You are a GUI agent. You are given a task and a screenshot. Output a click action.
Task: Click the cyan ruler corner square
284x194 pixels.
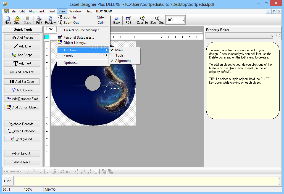tap(47, 37)
